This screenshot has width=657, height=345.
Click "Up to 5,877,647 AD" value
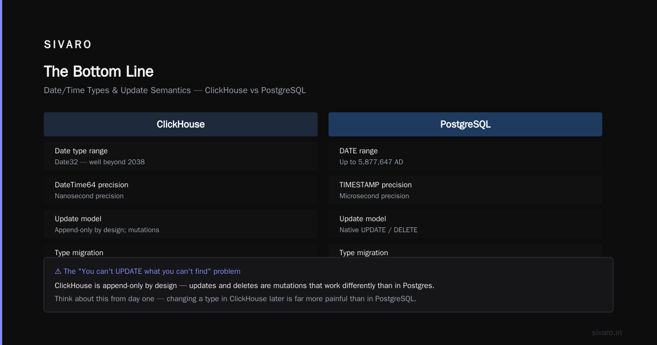click(371, 162)
